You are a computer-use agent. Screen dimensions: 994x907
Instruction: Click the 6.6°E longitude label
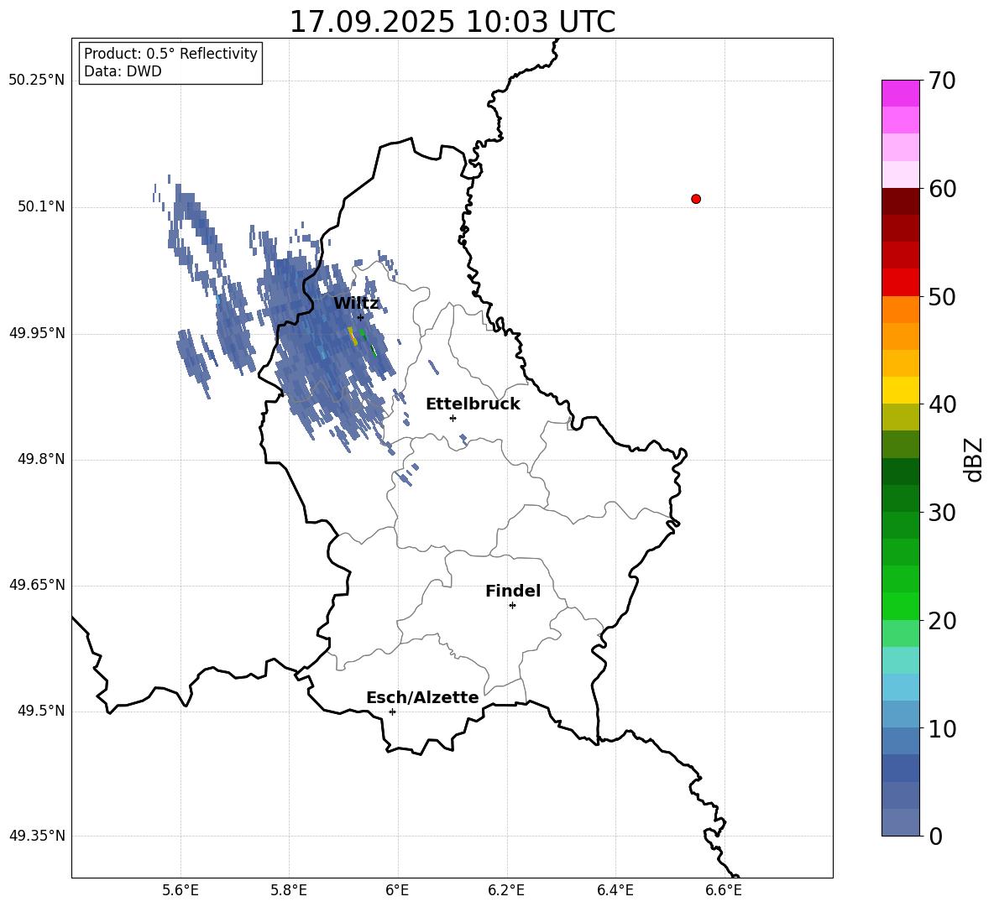click(724, 890)
